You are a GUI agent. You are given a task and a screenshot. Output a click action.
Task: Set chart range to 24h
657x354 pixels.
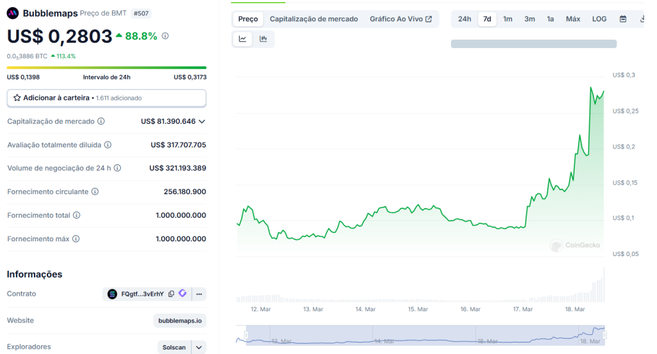[x=465, y=19]
